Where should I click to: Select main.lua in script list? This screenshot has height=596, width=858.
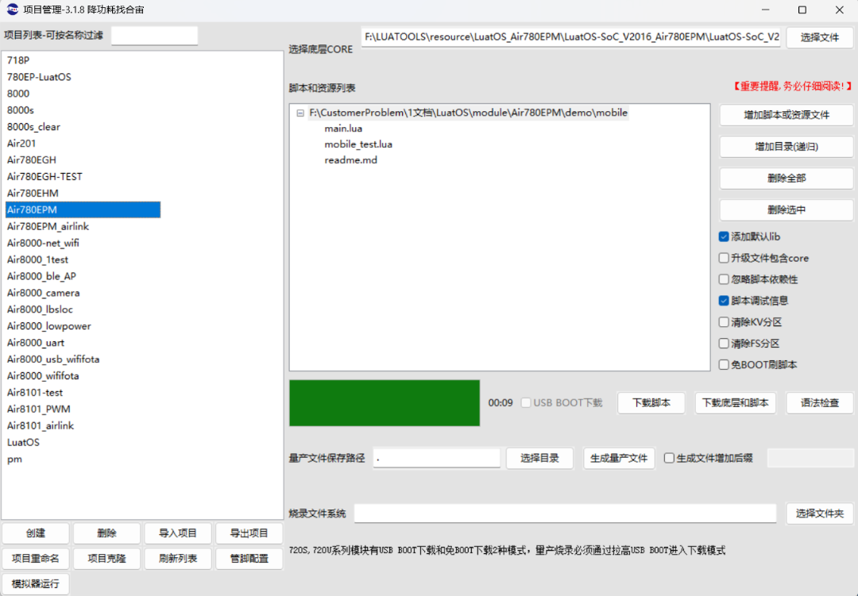[343, 129]
